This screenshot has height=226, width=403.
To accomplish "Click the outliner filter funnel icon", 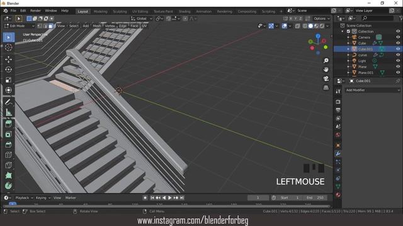I will (400, 18).
